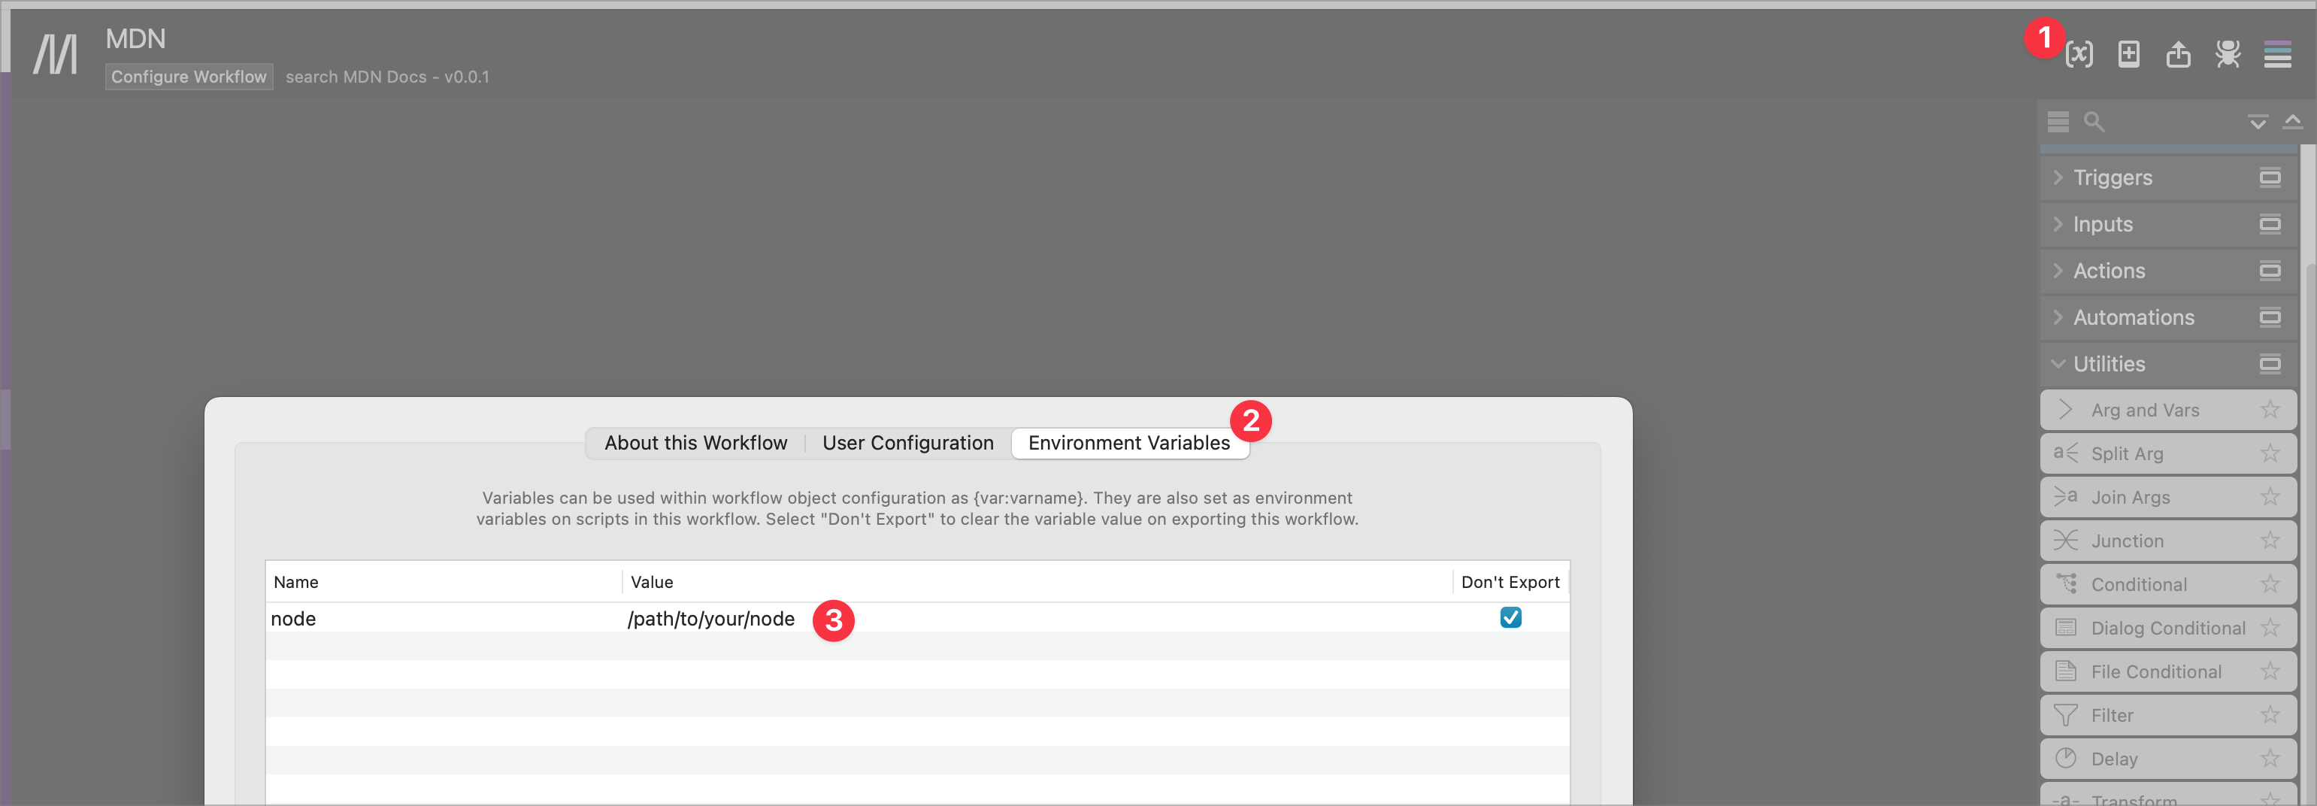Click the Triggers row rectangle icon
This screenshot has height=806, width=2317.
point(2270,177)
